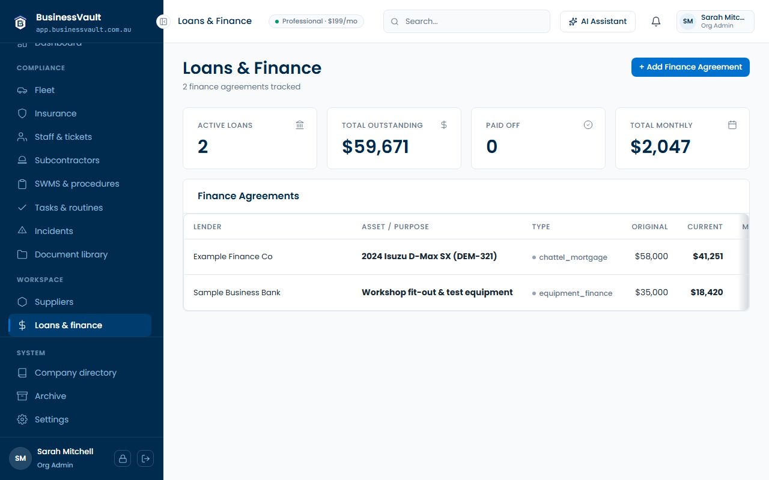The width and height of the screenshot is (769, 480).
Task: Click the Add Finance Agreement button
Action: pos(690,67)
